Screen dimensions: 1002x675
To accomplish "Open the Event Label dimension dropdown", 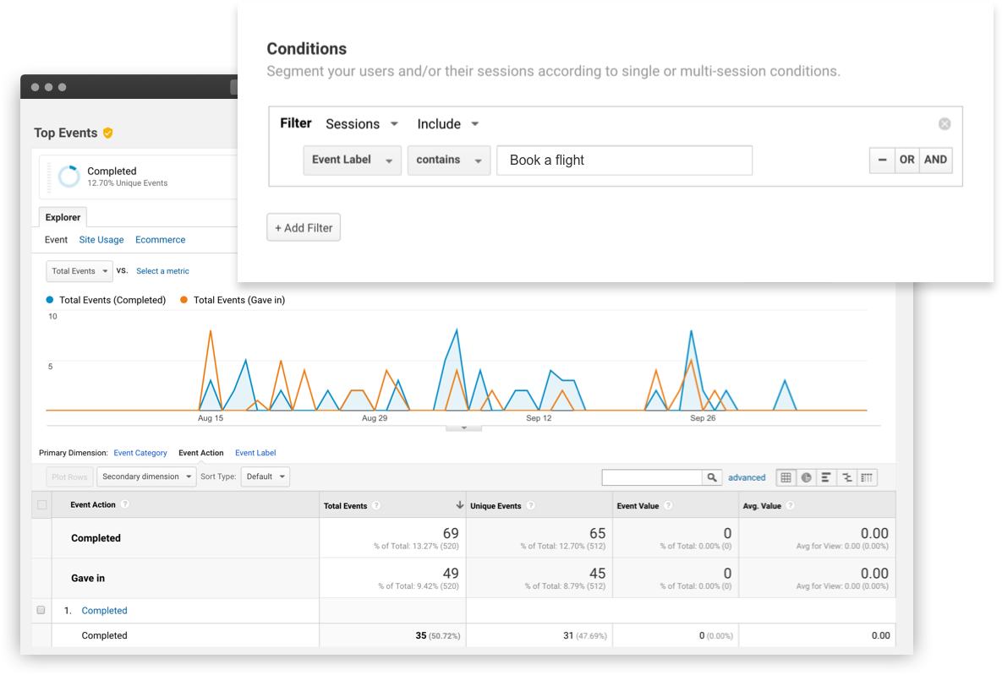I will tap(352, 160).
